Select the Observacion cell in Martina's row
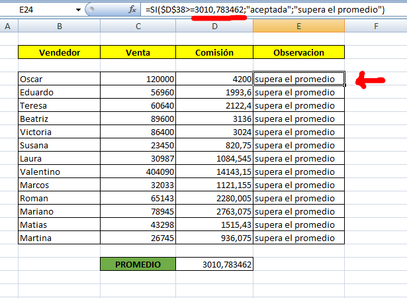The width and height of the screenshot is (407, 298). click(x=298, y=238)
